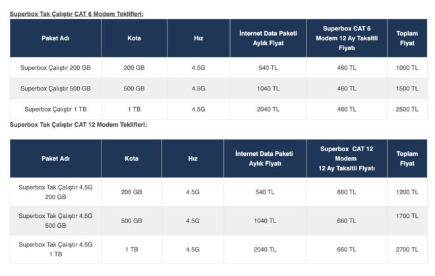The image size is (435, 276).
Task: Click the Toplam Fiyat header in second table
Action: 407,158
